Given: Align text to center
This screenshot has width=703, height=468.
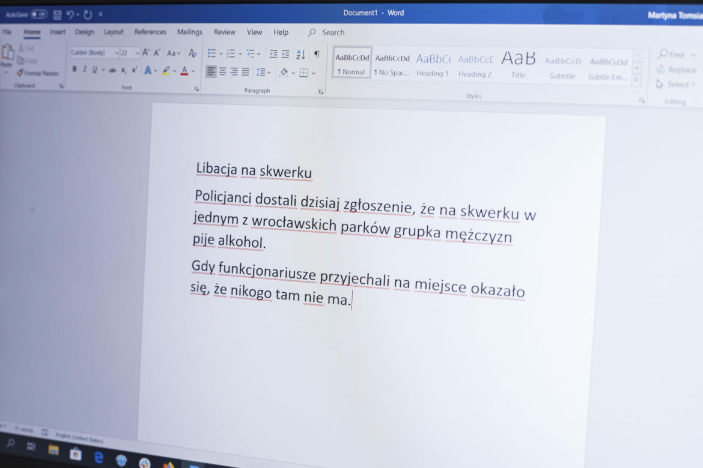Looking at the screenshot, I should click(x=222, y=71).
